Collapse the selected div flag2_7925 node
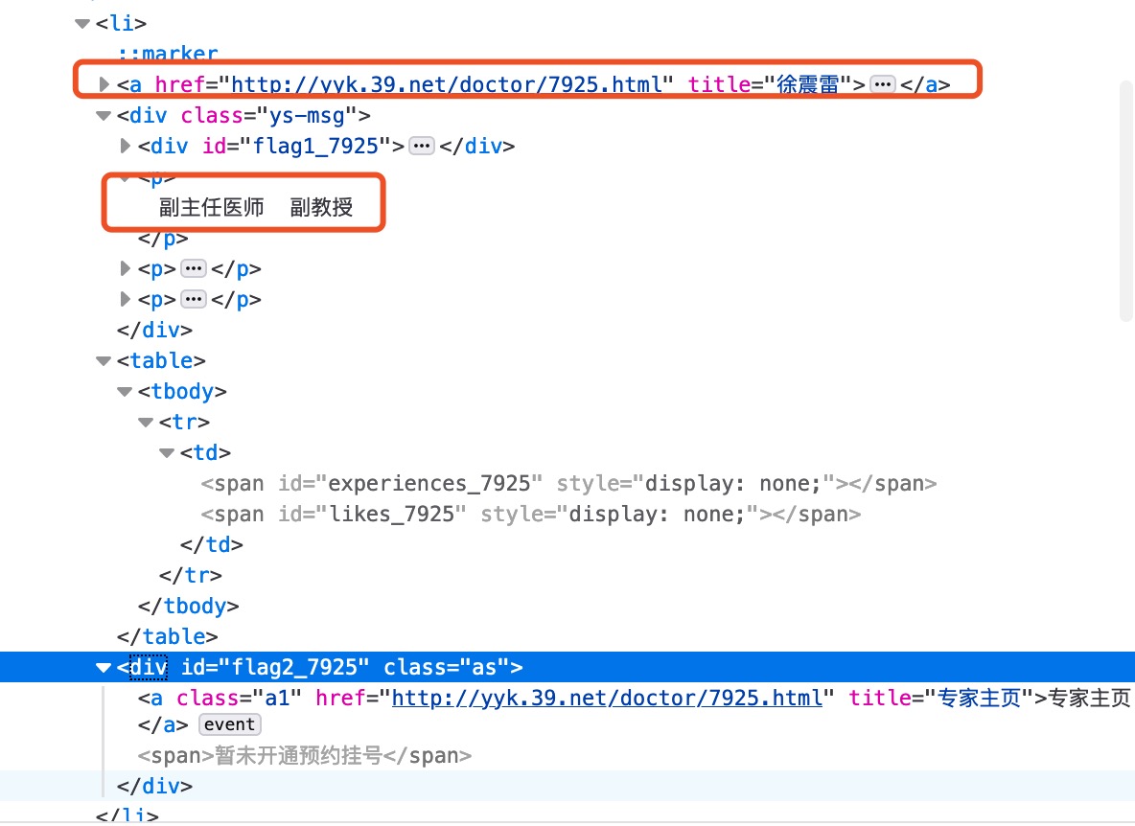 tap(104, 668)
